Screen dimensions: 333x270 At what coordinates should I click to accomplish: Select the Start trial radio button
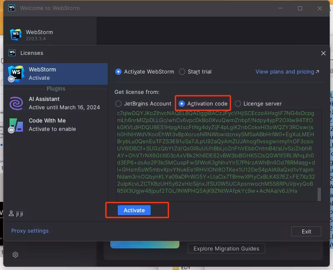click(x=182, y=71)
